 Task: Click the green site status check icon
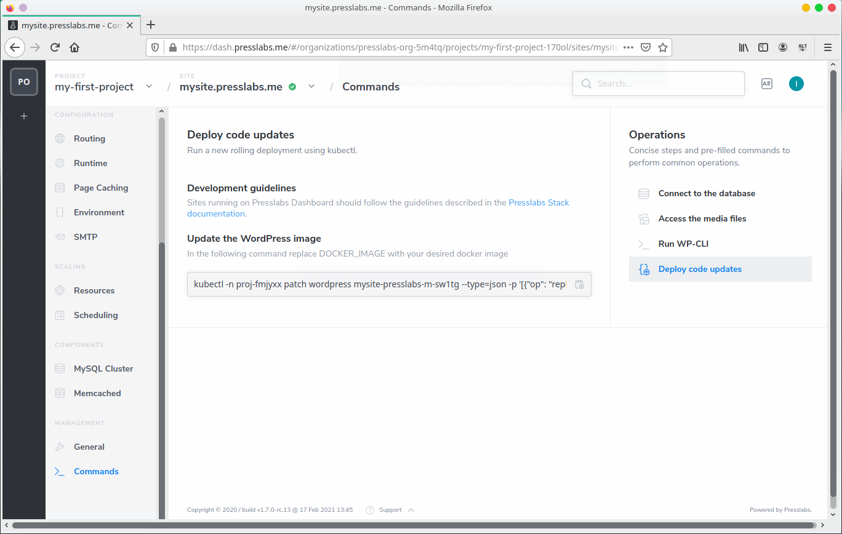[292, 87]
